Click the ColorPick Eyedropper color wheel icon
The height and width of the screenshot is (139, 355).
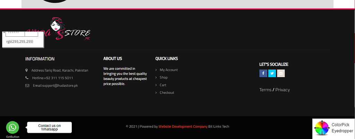pos(321,128)
